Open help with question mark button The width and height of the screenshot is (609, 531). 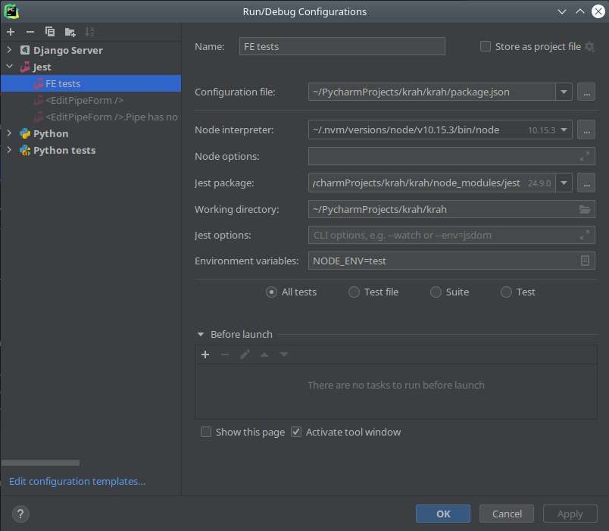pos(20,514)
